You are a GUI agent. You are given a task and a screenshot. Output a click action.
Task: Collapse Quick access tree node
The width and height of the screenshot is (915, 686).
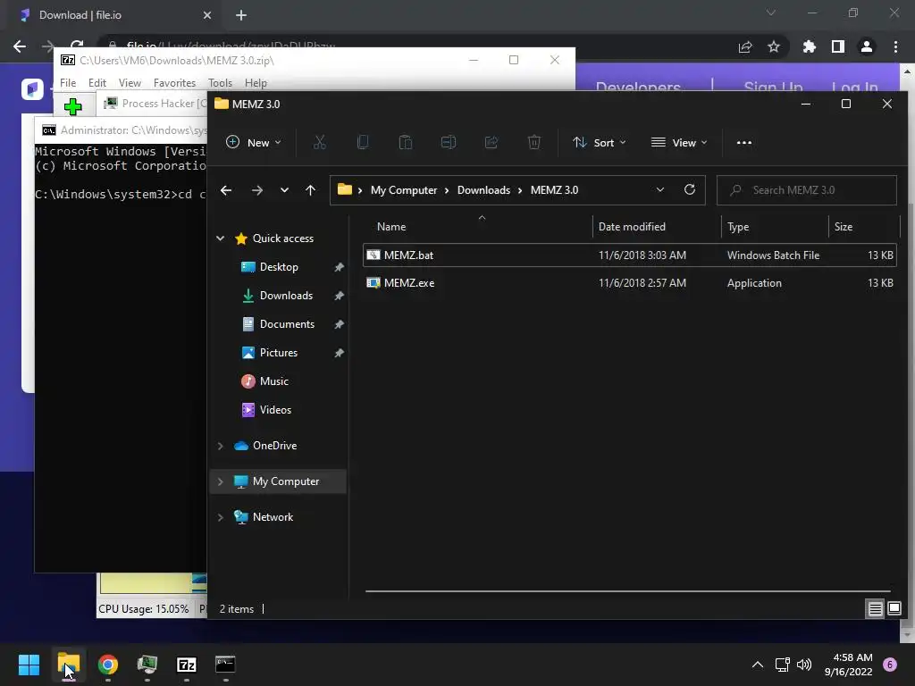220,238
